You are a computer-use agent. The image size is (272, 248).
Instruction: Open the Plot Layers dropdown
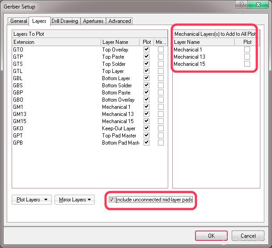pos(31,200)
